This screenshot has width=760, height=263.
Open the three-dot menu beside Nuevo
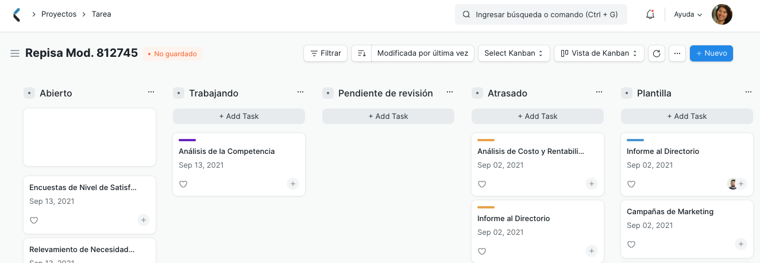[x=677, y=53]
